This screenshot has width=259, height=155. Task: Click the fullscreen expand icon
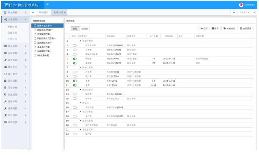click(254, 13)
